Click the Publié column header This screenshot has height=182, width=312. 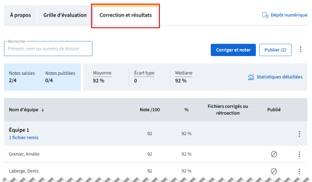[274, 110]
